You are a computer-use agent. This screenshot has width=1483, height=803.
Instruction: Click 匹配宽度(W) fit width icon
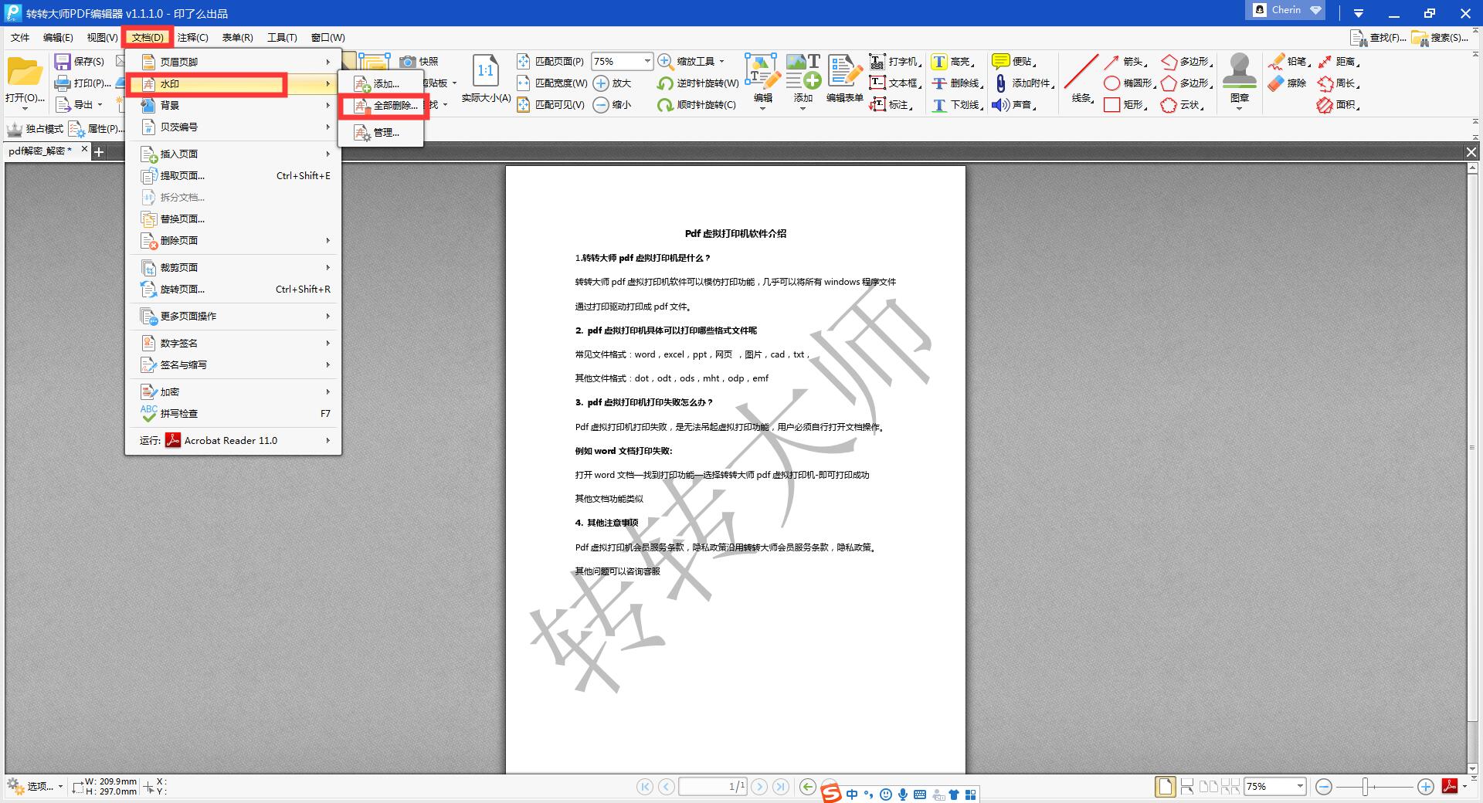[523, 83]
